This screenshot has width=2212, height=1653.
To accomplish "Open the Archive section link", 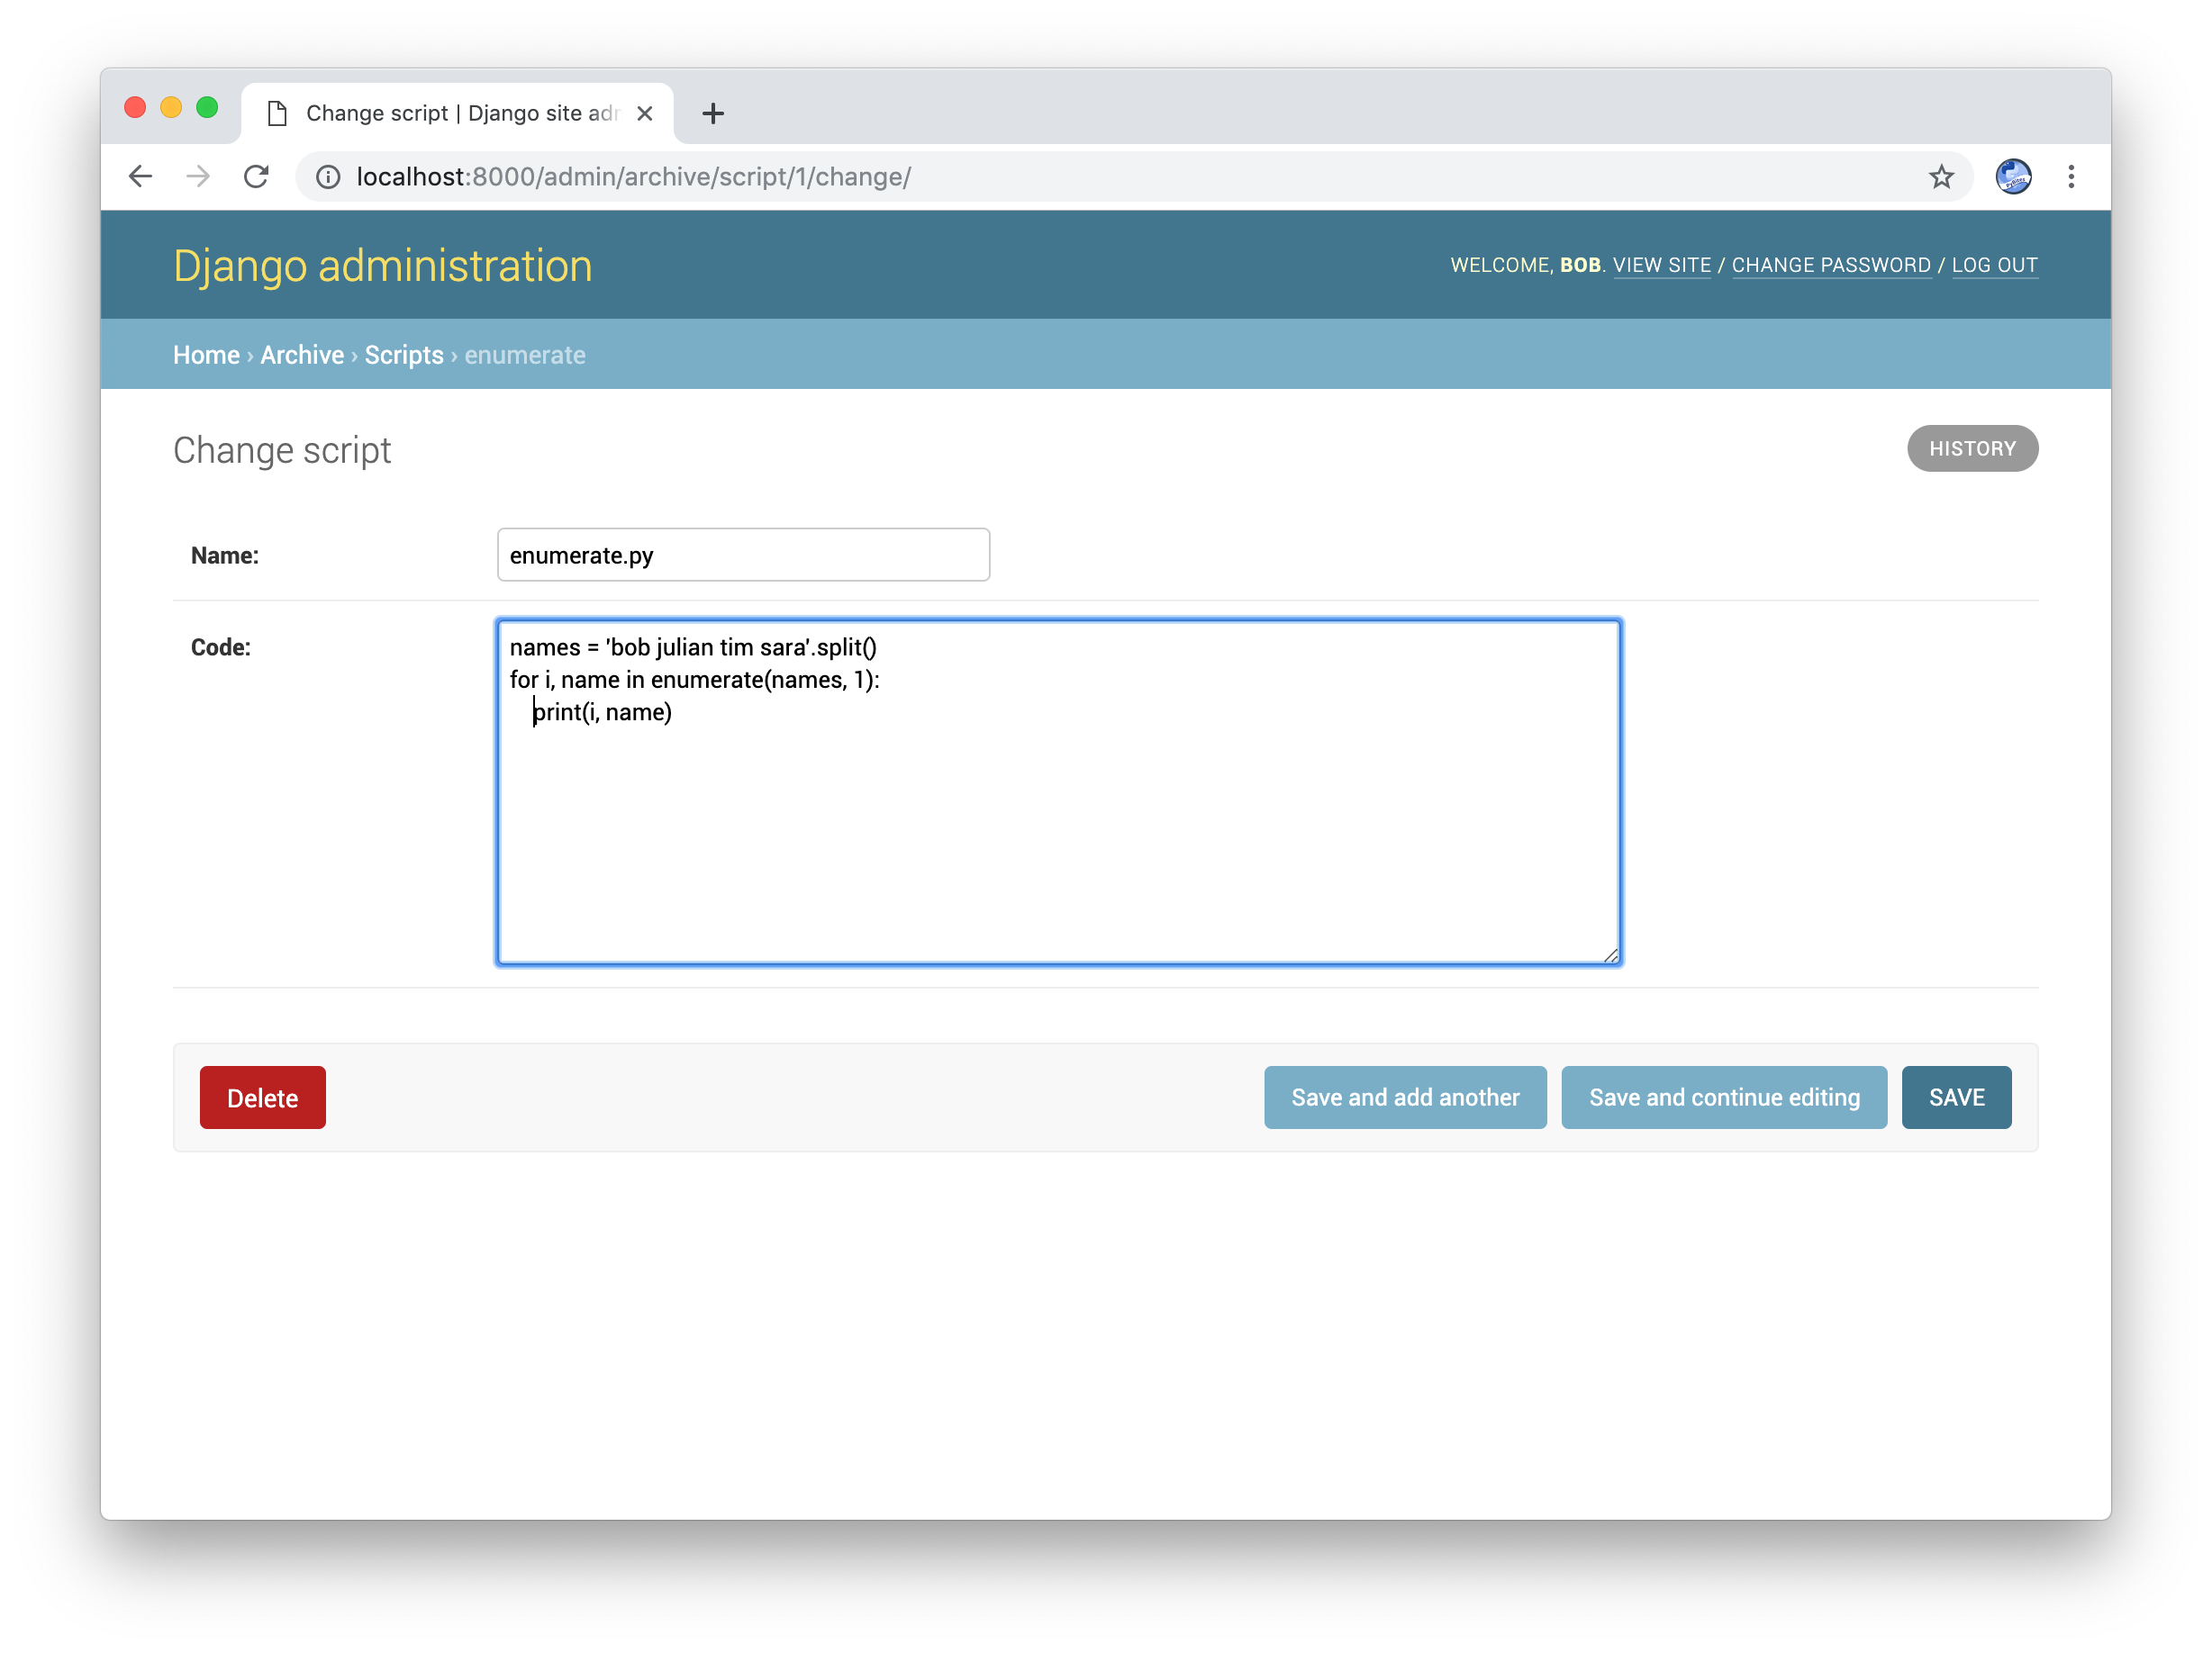I will (x=302, y=355).
